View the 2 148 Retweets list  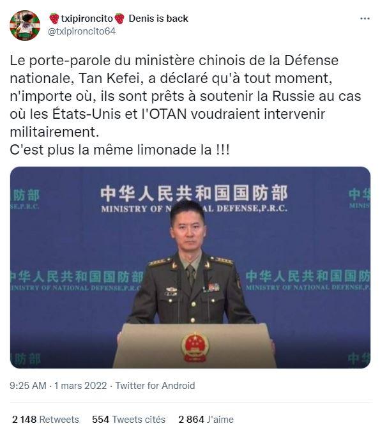[x=45, y=420]
